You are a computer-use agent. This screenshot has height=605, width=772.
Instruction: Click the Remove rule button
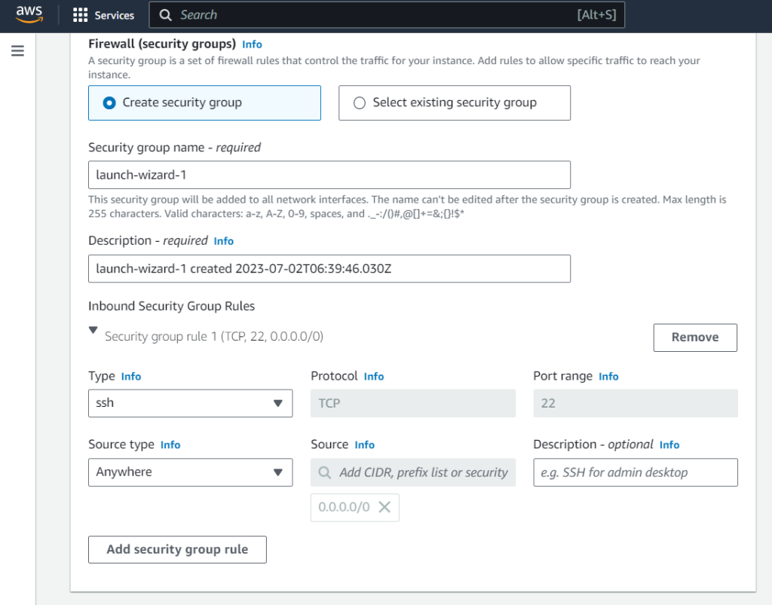(x=694, y=338)
